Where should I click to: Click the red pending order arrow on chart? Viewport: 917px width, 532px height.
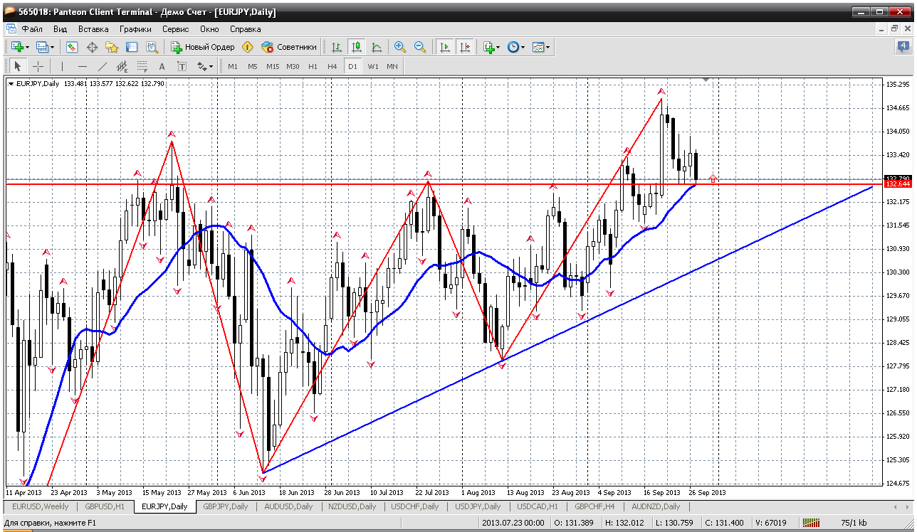pos(713,179)
